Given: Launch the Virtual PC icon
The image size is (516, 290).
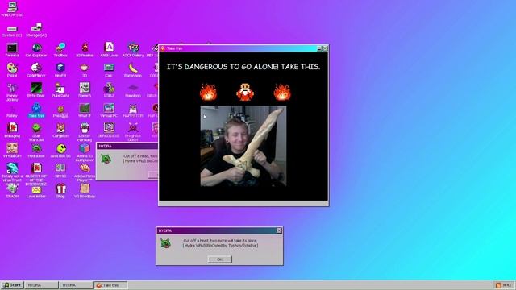Looking at the screenshot, I should [x=109, y=110].
